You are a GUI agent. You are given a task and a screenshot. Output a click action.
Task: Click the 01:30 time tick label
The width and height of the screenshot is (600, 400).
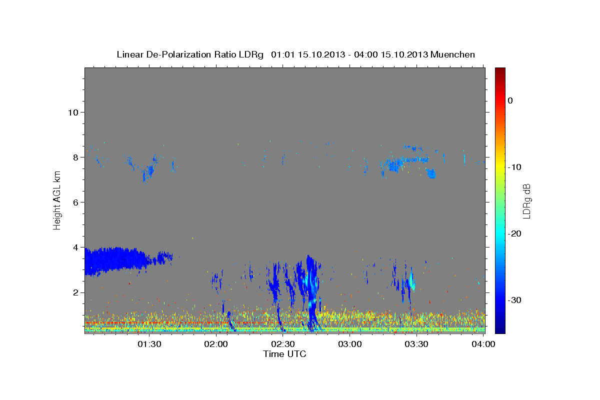(149, 344)
